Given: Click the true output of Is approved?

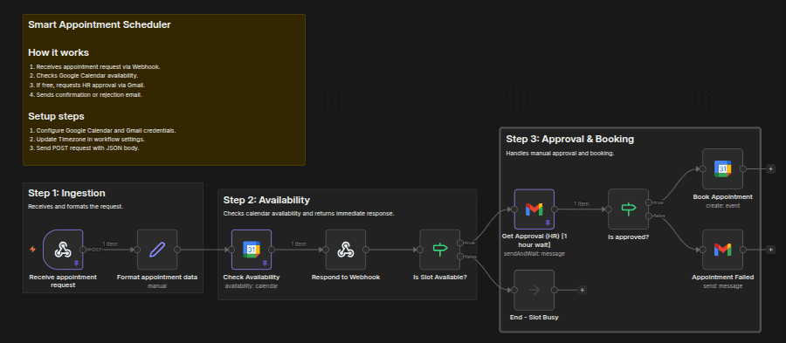Looking at the screenshot, I should coord(649,202).
